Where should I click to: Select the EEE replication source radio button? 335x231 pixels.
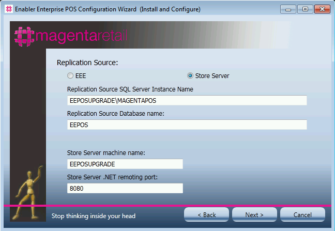[x=70, y=76]
